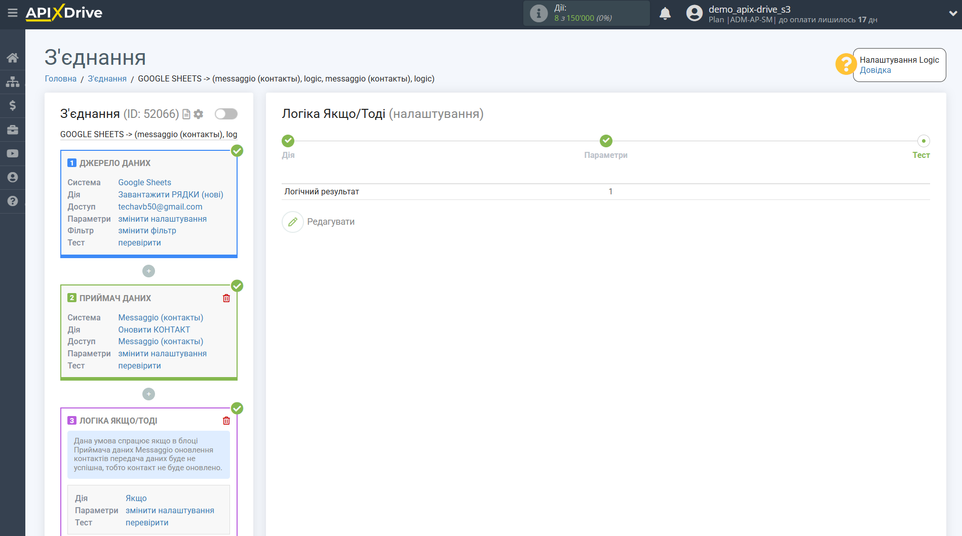This screenshot has width=962, height=536.
Task: Open the connections sitemap icon in sidebar
Action: tap(13, 81)
